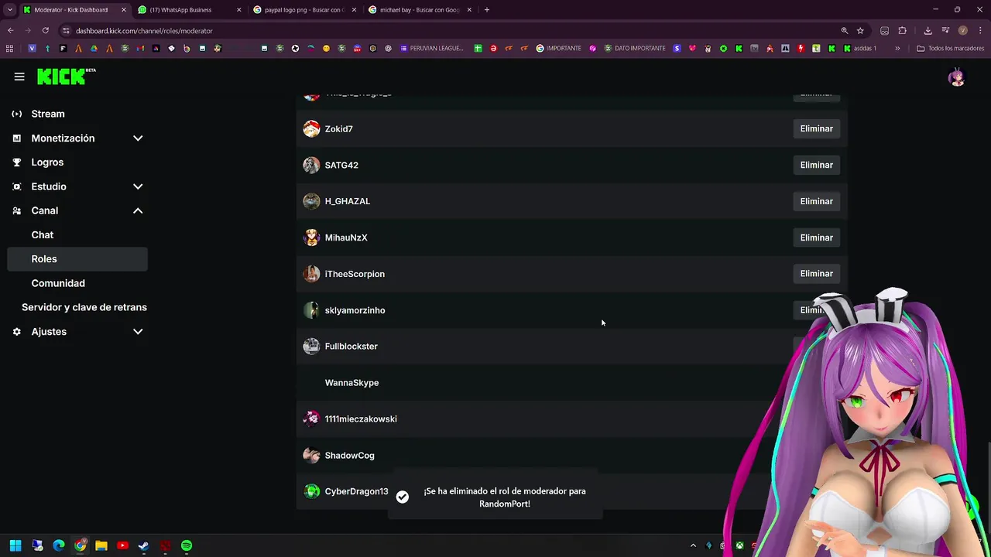991x557 pixels.
Task: Reload the page
Action: 45,31
